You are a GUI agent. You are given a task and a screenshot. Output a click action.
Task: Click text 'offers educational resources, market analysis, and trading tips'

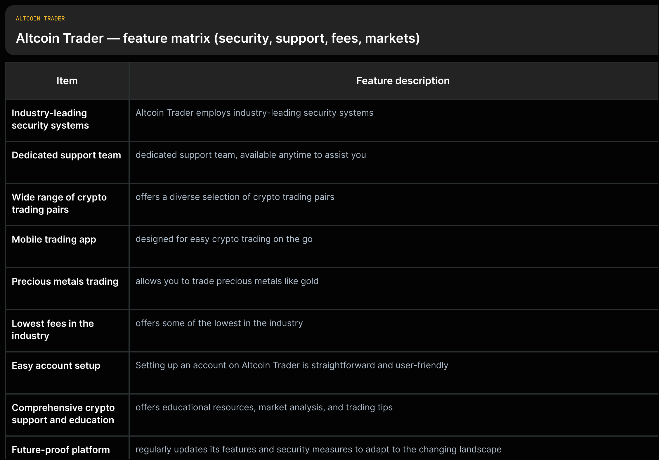click(264, 407)
